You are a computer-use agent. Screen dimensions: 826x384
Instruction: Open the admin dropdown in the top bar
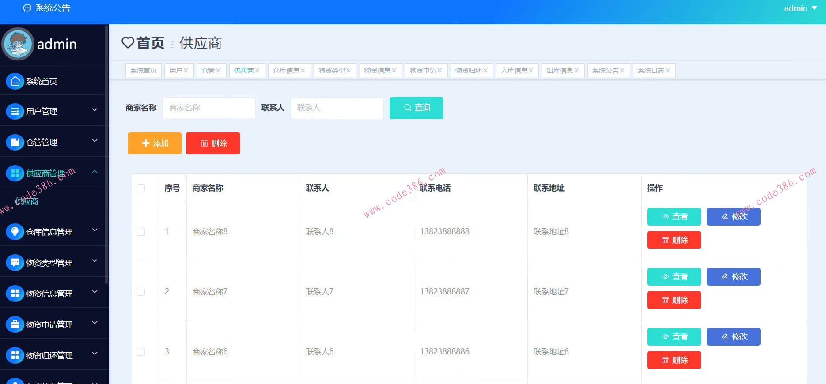point(800,8)
